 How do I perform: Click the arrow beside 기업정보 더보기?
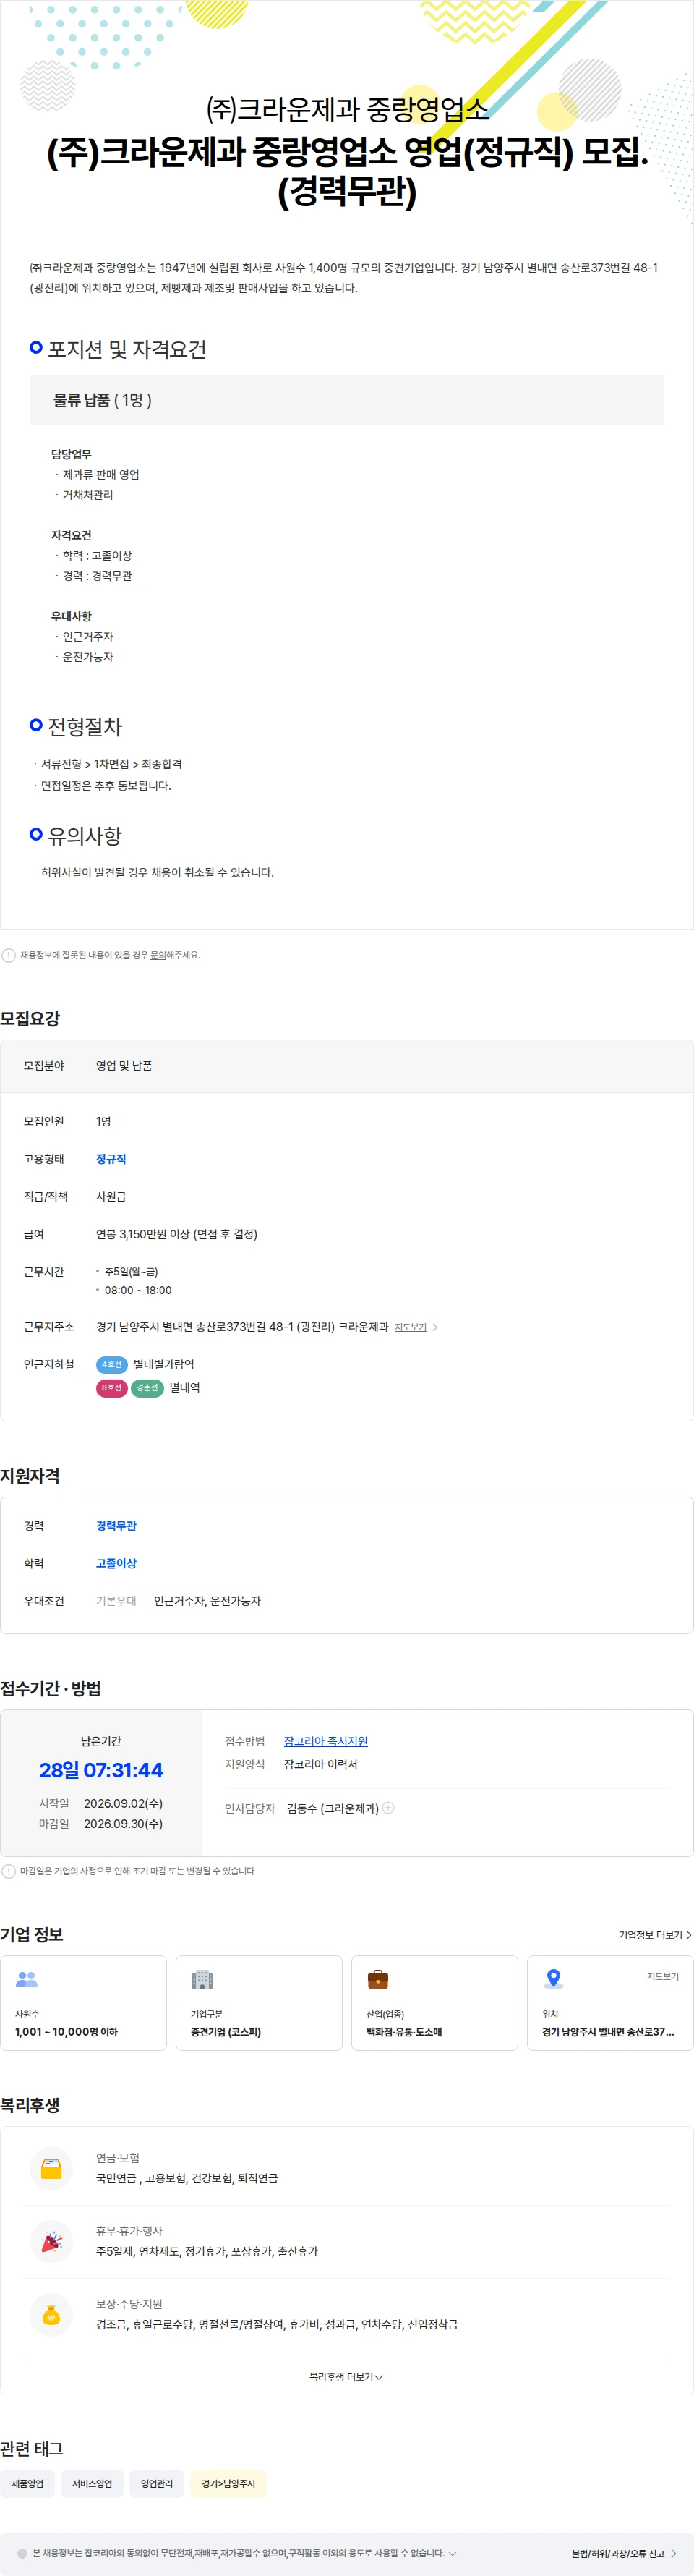pos(688,1935)
